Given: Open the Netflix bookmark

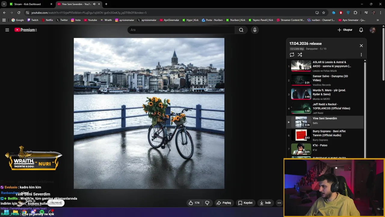Looking at the screenshot, I should (47, 20).
